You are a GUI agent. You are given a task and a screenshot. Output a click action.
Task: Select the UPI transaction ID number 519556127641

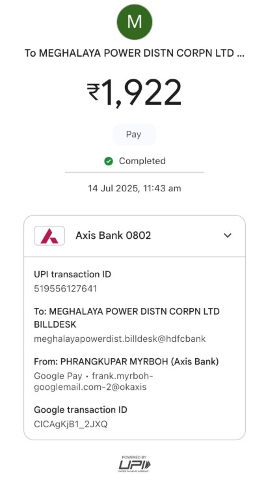66,288
